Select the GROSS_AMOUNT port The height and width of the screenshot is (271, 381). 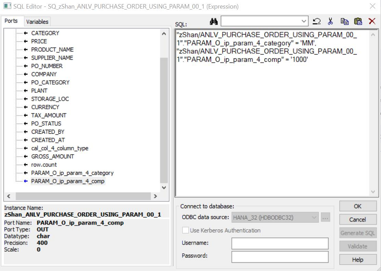(52, 157)
